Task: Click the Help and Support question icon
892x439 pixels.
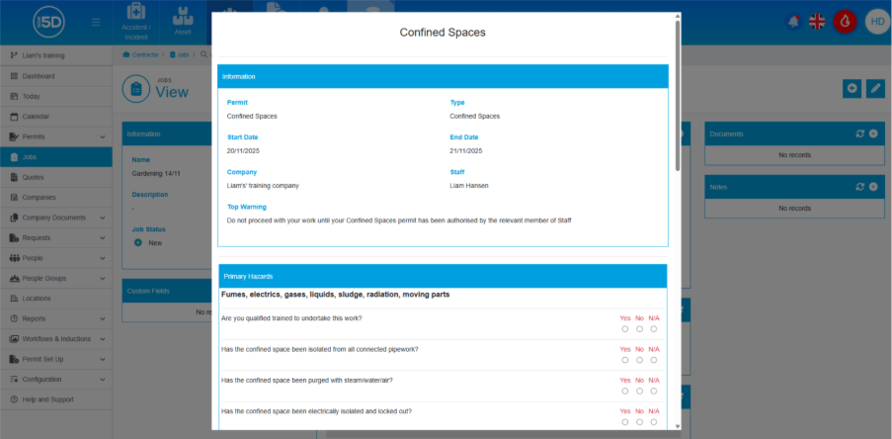Action: point(14,399)
